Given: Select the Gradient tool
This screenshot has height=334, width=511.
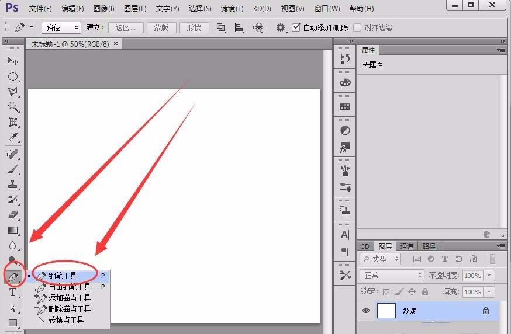Looking at the screenshot, I should click(x=13, y=230).
